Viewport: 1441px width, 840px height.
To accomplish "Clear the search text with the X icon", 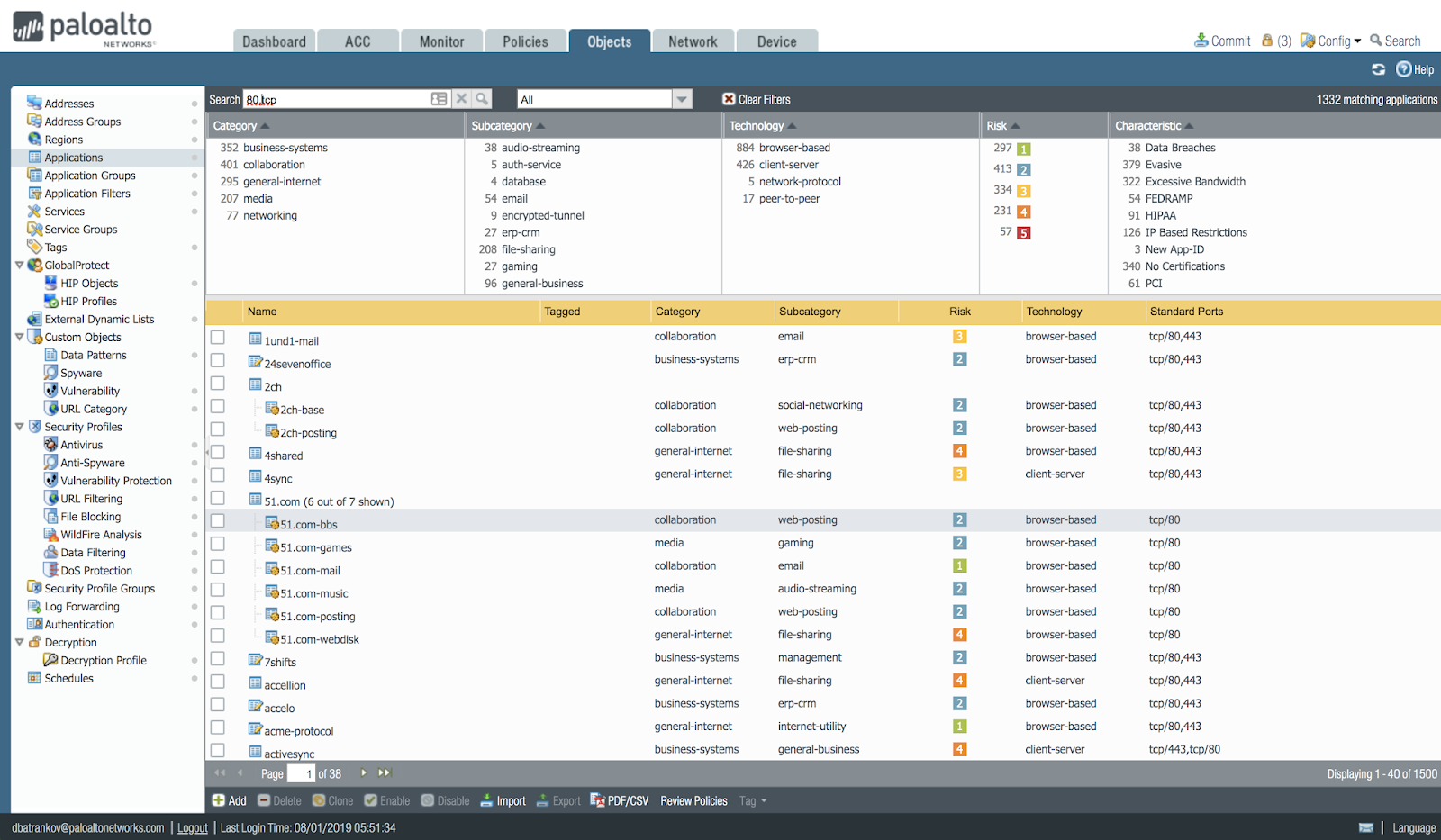I will 461,99.
